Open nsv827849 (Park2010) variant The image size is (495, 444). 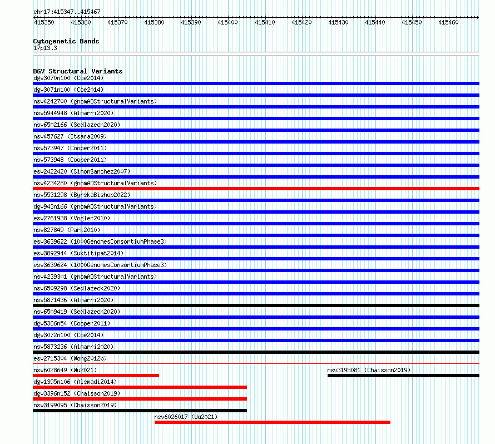tap(67, 230)
